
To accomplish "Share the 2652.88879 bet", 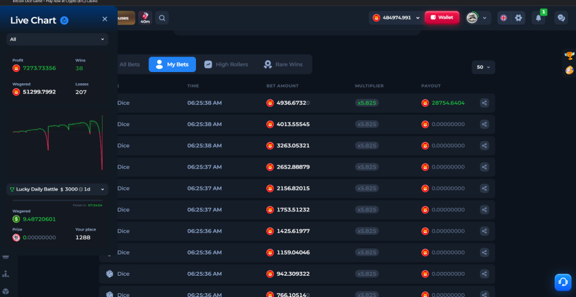I will 484,167.
